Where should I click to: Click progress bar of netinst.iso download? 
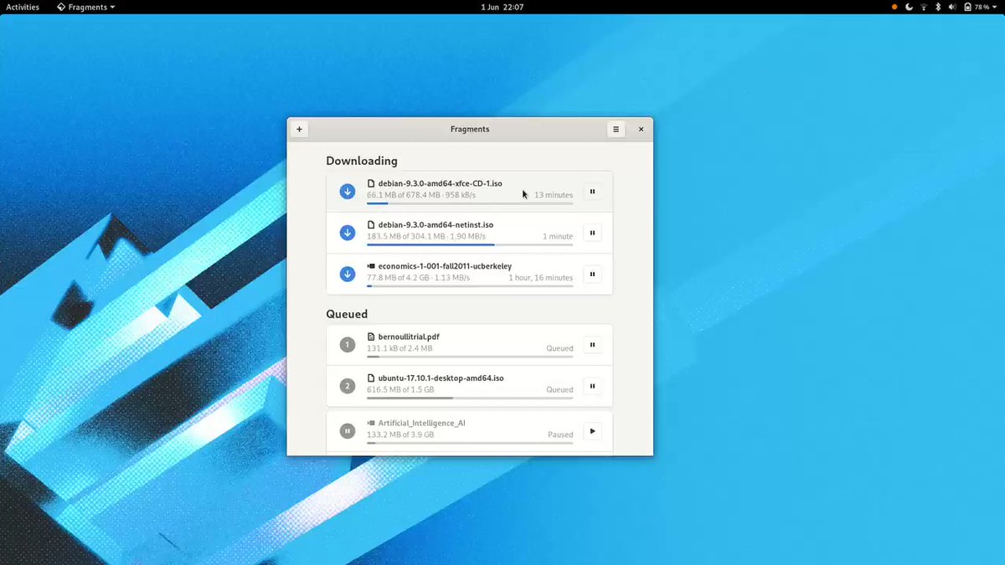(470, 244)
